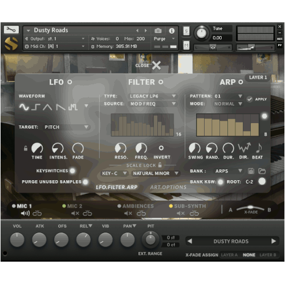285x285 pixels.
Task: Open the NATURAL MINOR scale dropdown
Action: (156, 173)
